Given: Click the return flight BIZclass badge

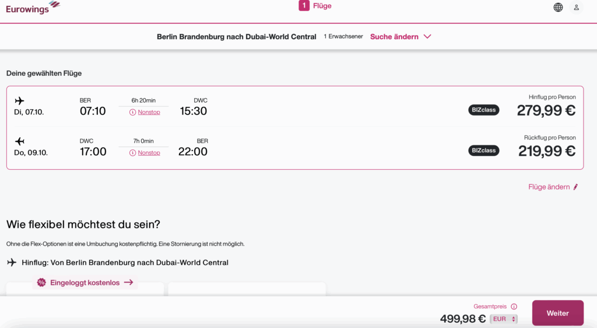Looking at the screenshot, I should (483, 151).
